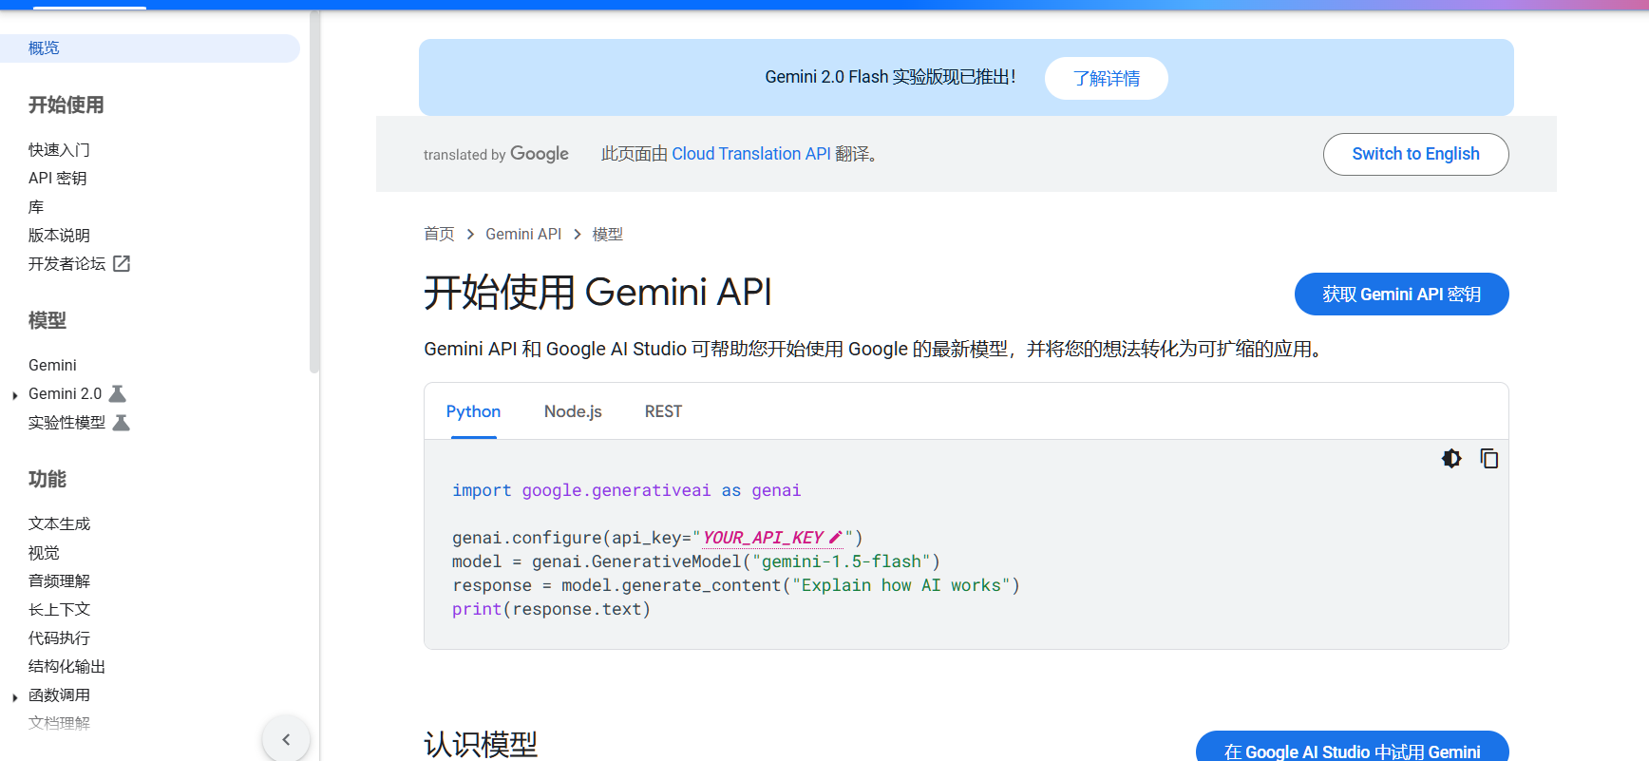Open Gemini sidebar item under 模型
The height and width of the screenshot is (761, 1649).
(x=52, y=365)
